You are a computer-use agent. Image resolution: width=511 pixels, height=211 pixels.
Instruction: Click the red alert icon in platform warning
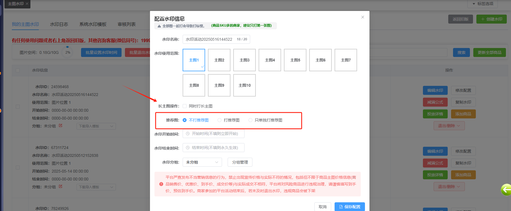(161, 184)
